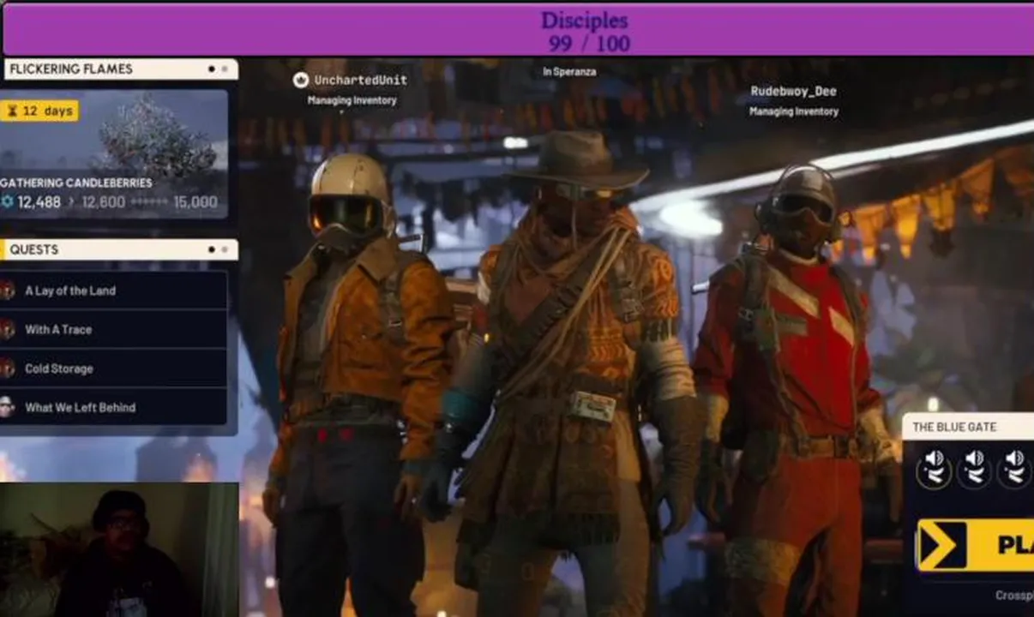
Task: Switch to second page dot in Quests header
Action: coord(225,249)
